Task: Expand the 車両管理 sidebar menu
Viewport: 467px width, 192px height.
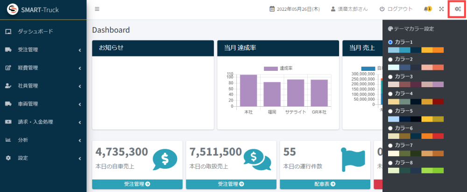Action: click(x=43, y=104)
